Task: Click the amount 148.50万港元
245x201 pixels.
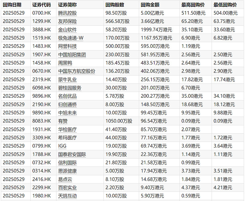Action: click(x=155, y=104)
